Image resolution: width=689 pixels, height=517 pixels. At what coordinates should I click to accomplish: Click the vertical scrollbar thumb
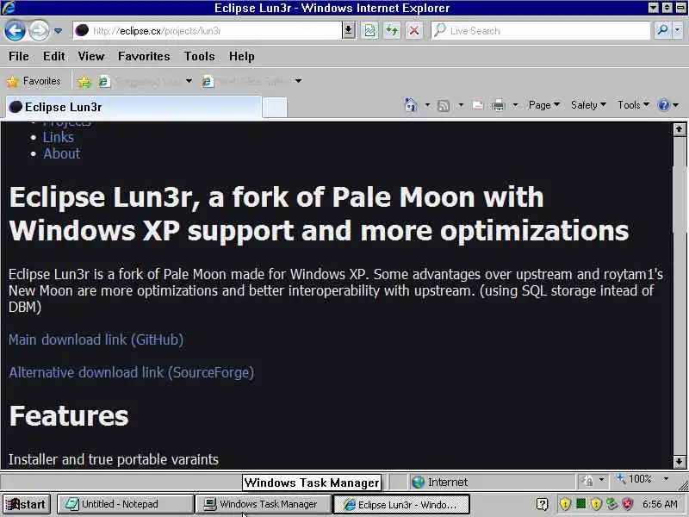coord(679,200)
